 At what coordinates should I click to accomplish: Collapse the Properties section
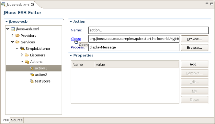coord(71,56)
